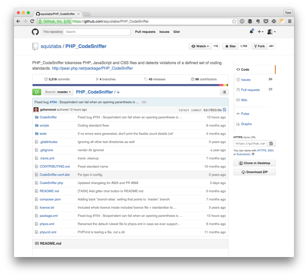Click the browser address bar URL
This screenshot has width=308, height=277.
[111, 21]
